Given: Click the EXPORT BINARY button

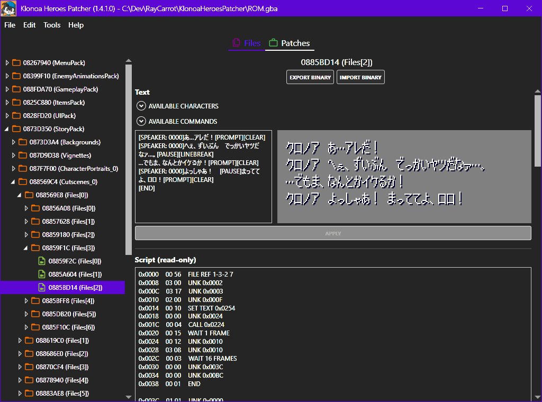Looking at the screenshot, I should coord(310,77).
